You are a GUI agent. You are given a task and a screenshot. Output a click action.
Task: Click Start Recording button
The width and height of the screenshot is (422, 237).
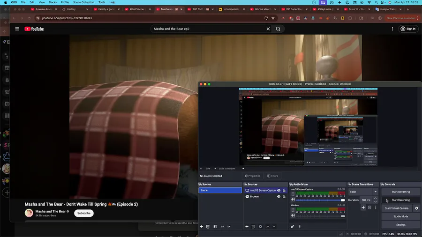pyautogui.click(x=401, y=200)
